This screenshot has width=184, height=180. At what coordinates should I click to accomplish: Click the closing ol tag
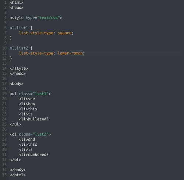[15, 160]
